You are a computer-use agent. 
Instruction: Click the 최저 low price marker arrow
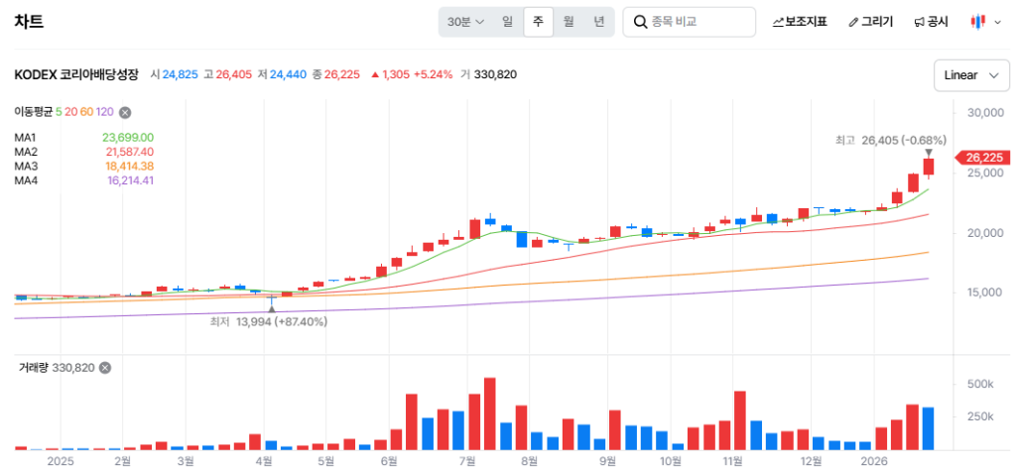[272, 309]
